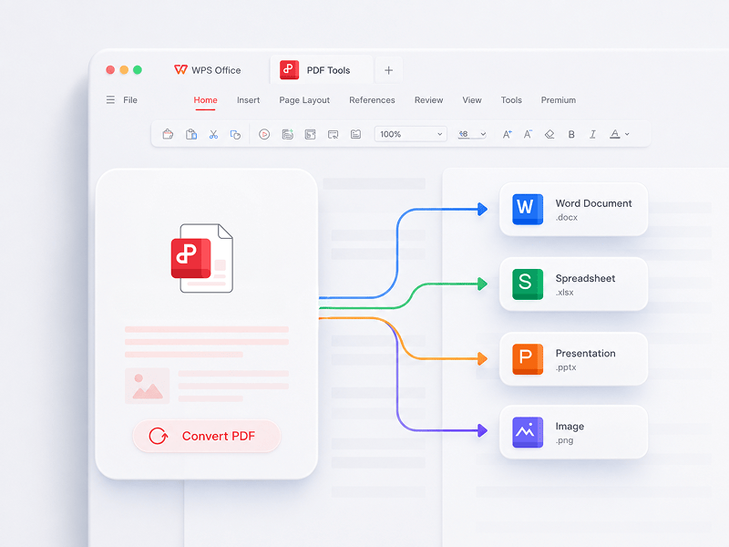Click the screen with cursor toolbar icon
Screen dimensions: 729x547
(x=333, y=134)
